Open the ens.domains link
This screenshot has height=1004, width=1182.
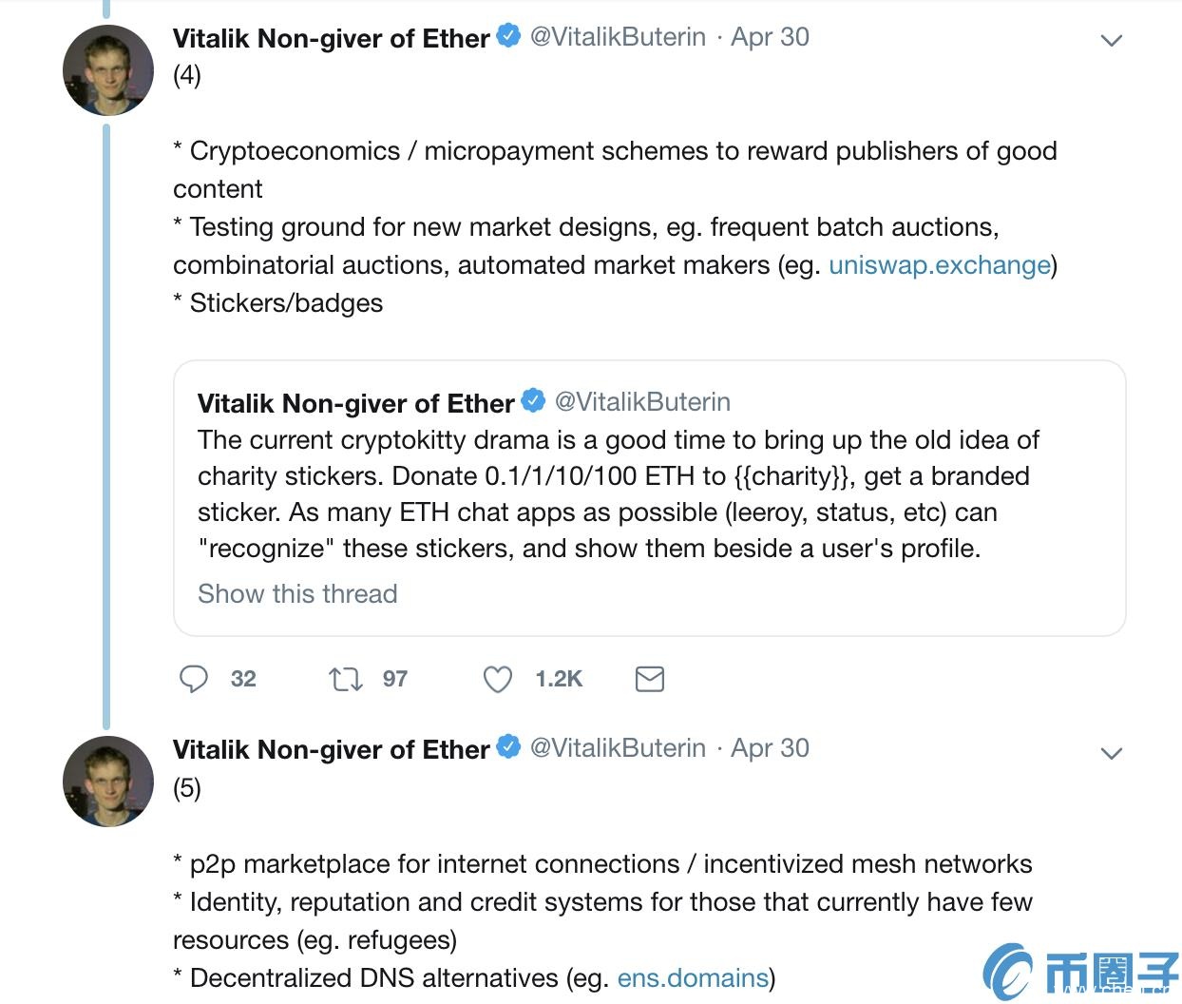click(693, 978)
